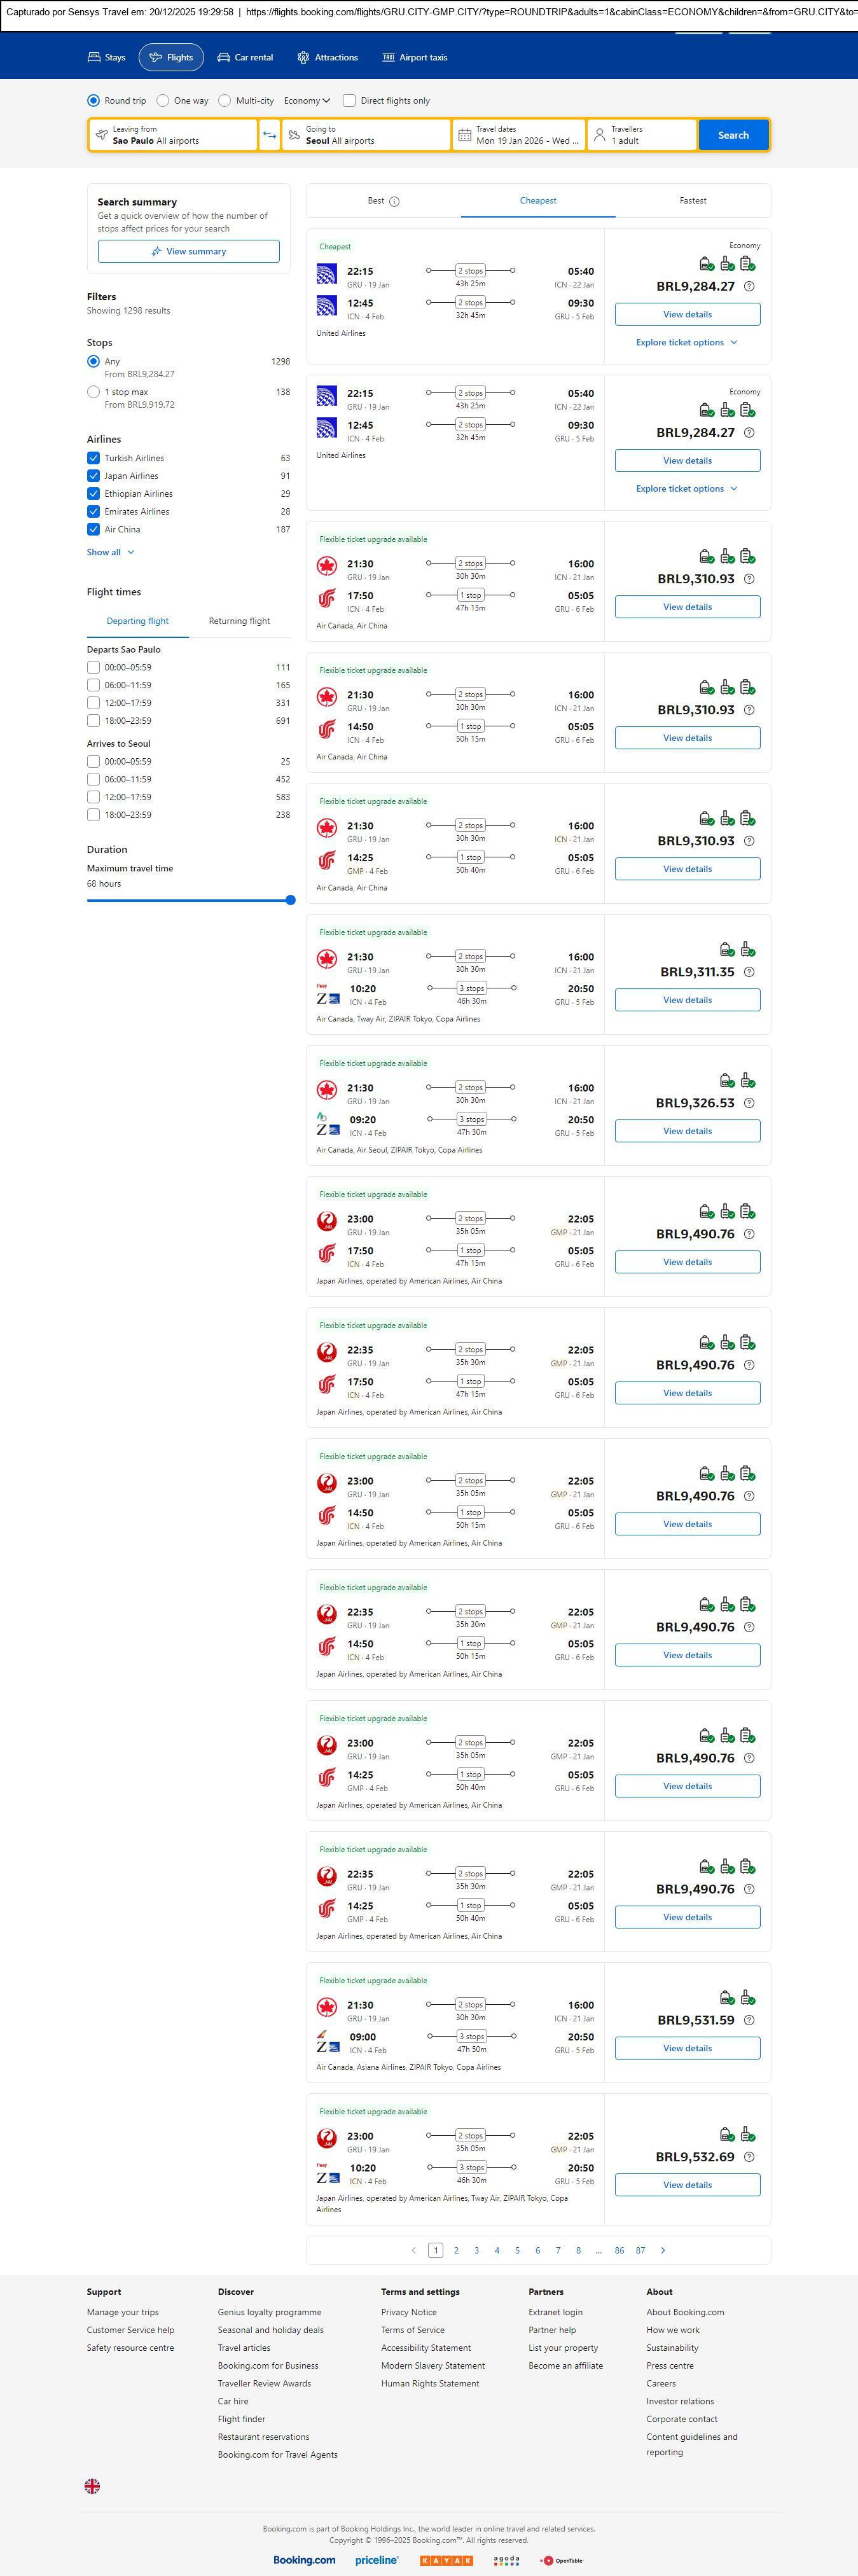
Task: Open the Returning flight times tab
Action: (x=239, y=621)
